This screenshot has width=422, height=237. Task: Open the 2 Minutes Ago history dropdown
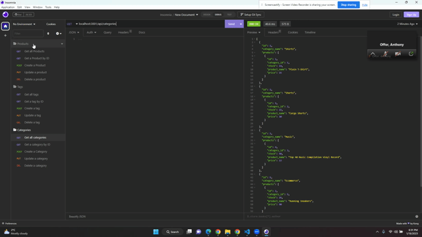[407, 24]
